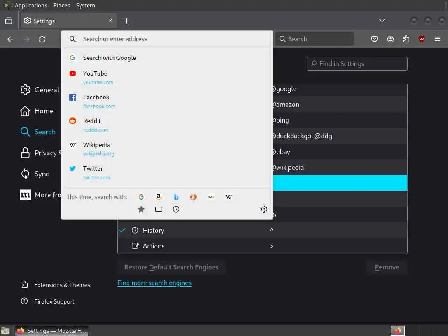Screen dimensions: 448x336
Task: Select the Actions shortcut row
Action: (x=262, y=246)
